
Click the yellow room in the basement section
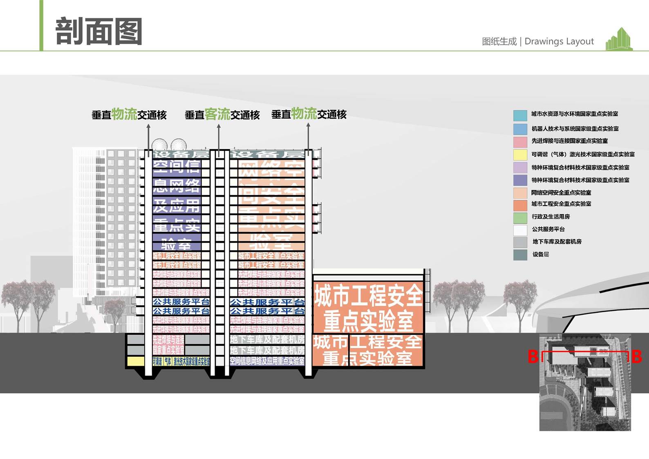tap(135, 361)
